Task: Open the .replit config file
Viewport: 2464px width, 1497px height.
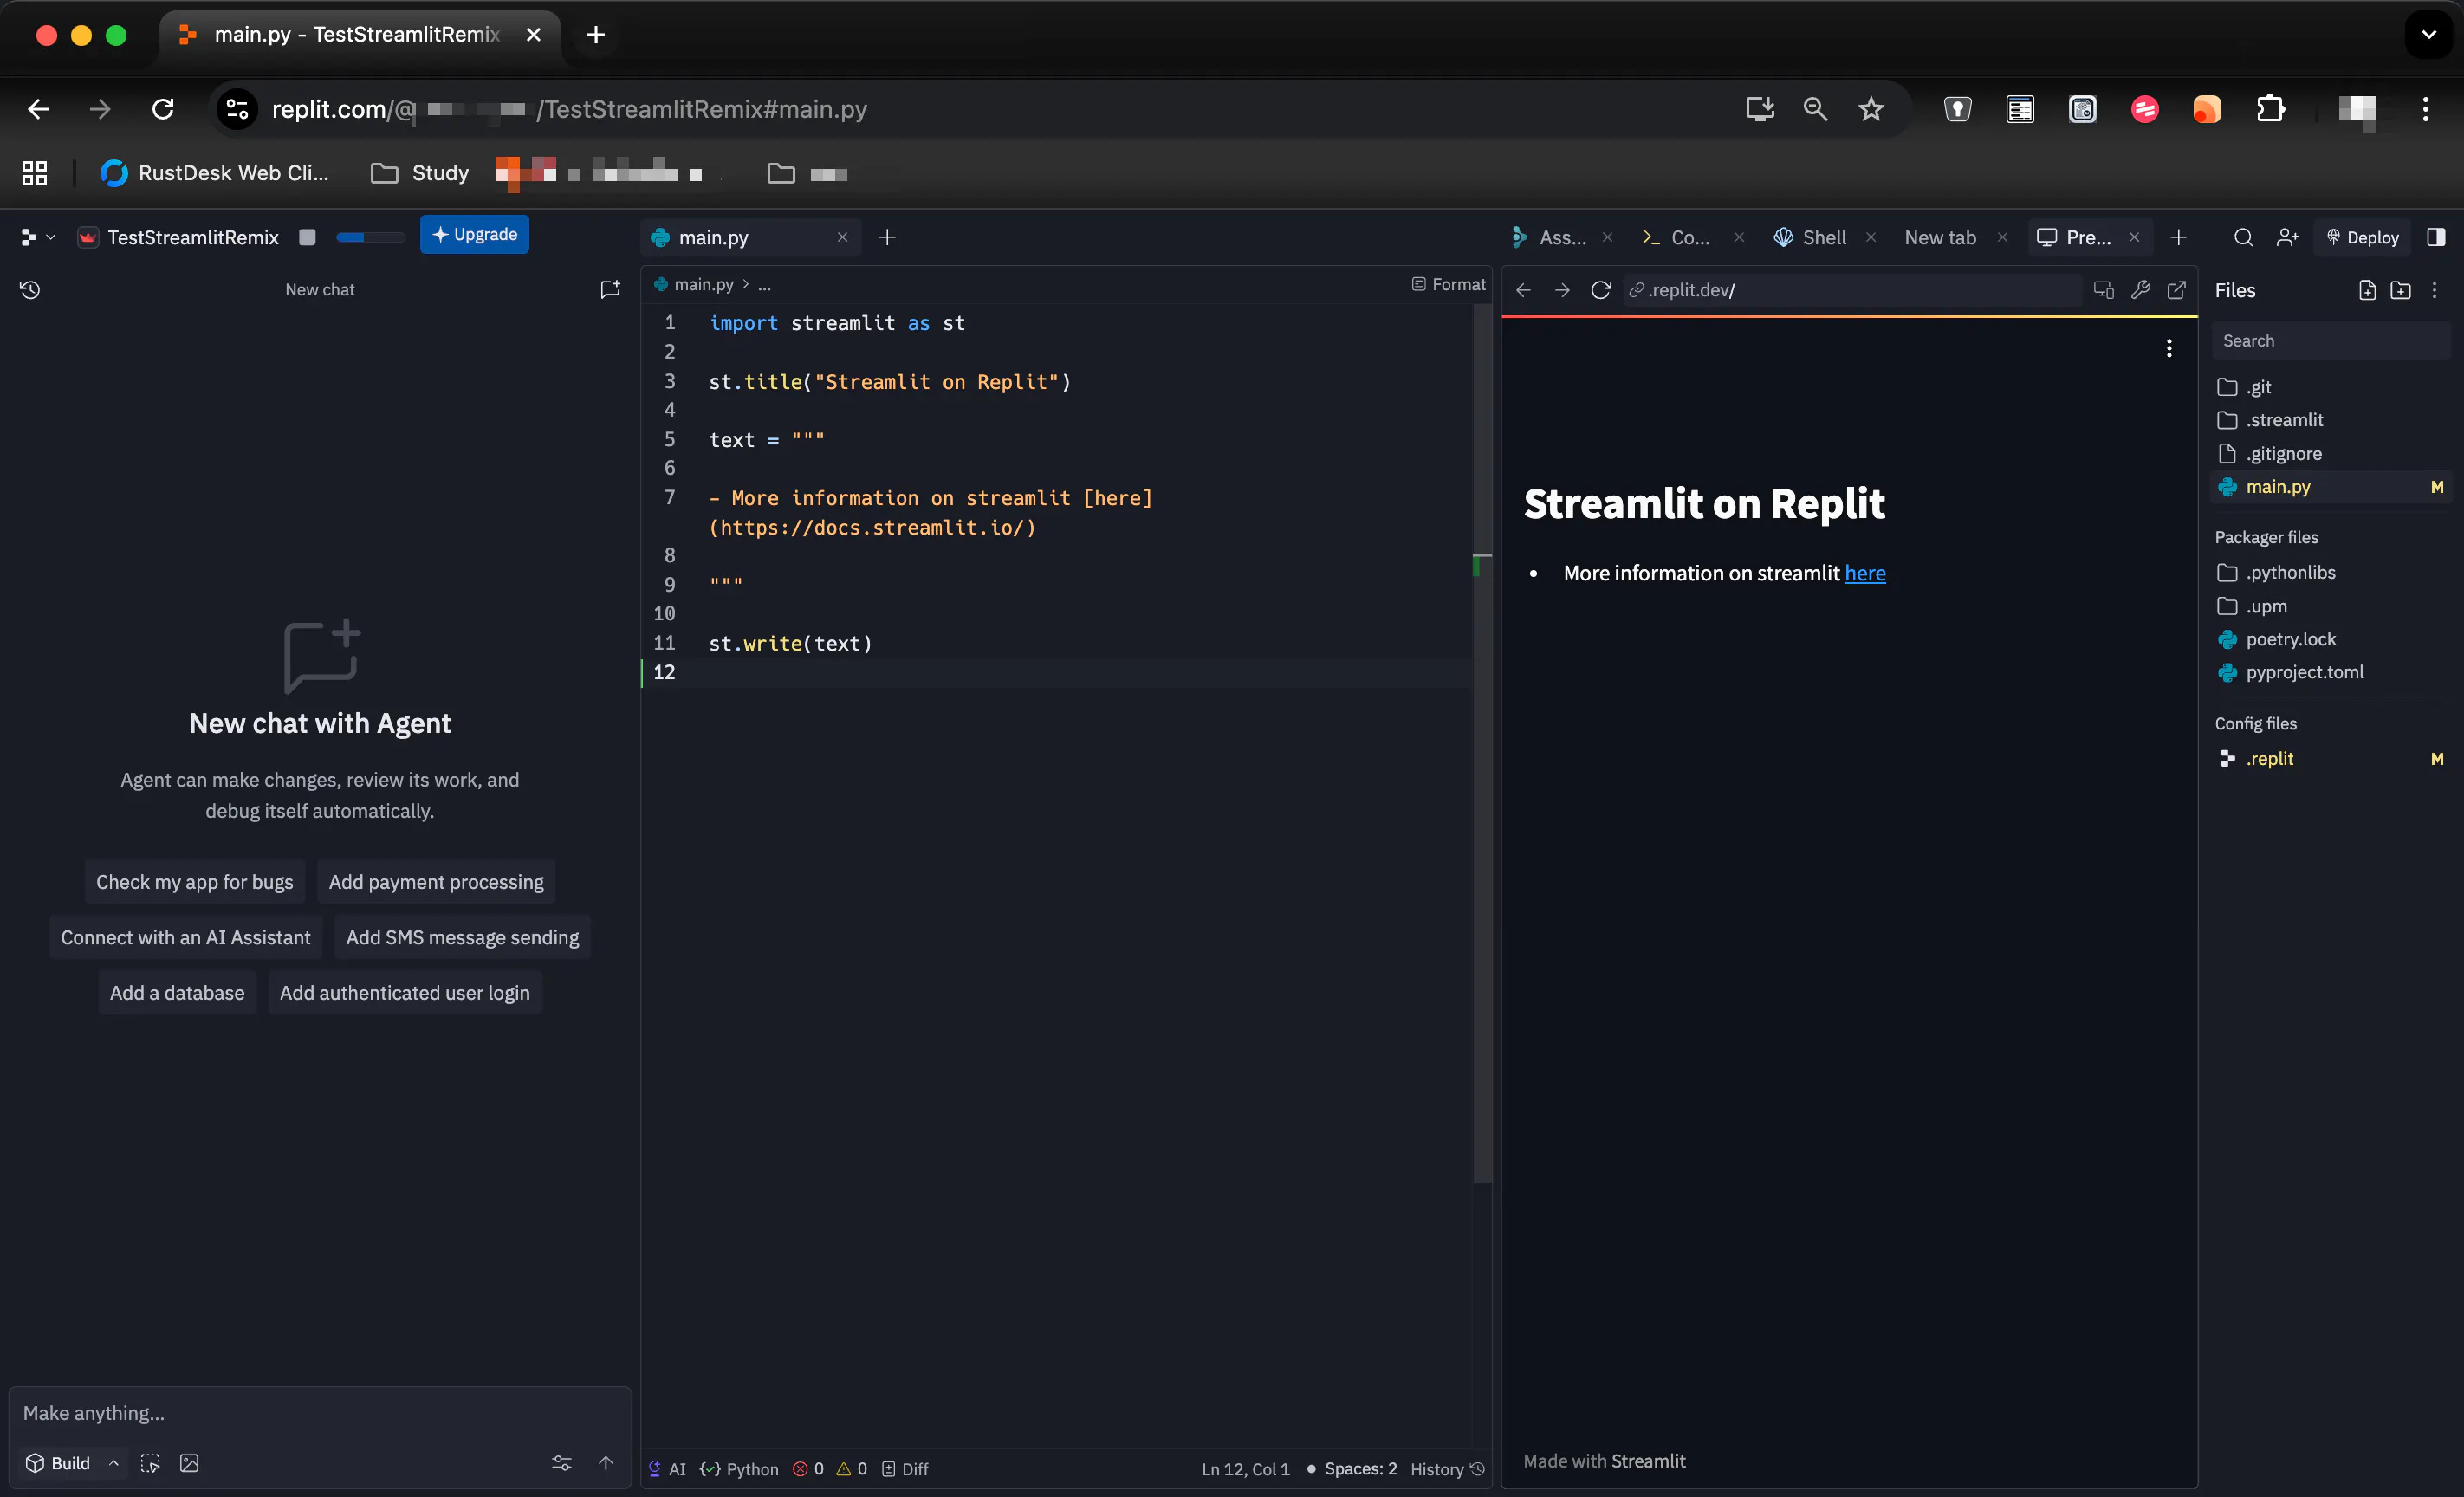Action: [2330, 758]
